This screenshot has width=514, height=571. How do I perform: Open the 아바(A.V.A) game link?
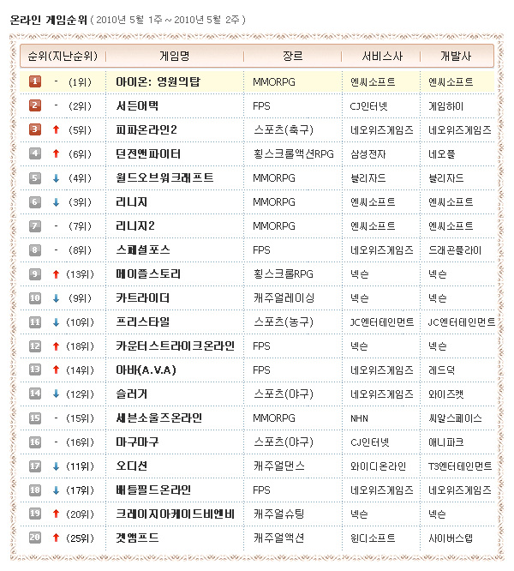[x=147, y=370]
